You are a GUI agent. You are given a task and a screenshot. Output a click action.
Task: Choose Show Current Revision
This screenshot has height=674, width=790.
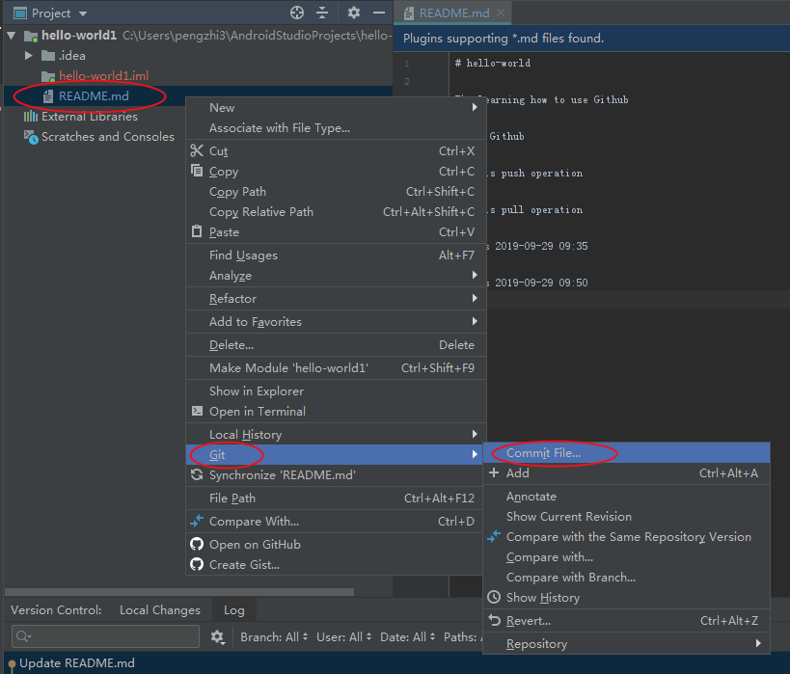tap(626, 517)
